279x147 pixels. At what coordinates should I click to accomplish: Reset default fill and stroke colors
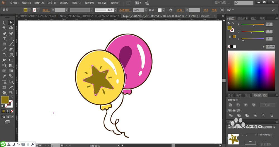[3, 106]
